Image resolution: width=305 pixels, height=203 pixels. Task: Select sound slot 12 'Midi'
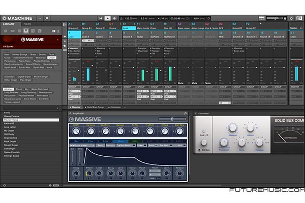[225, 35]
